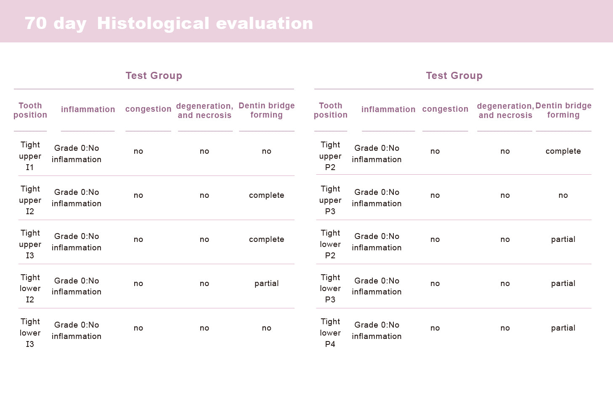Click "complete" value in the Tight upper P2 row

click(563, 151)
